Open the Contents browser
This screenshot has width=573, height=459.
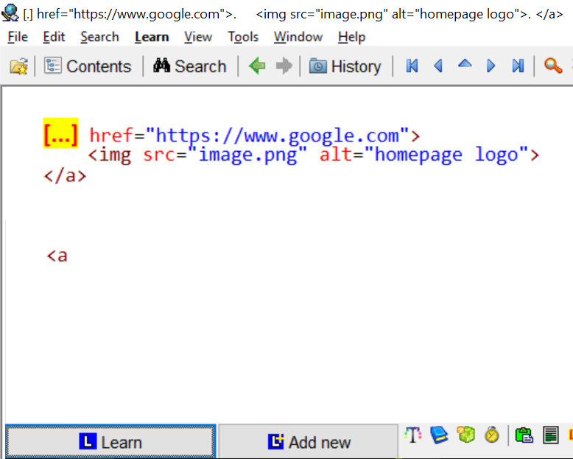88,66
